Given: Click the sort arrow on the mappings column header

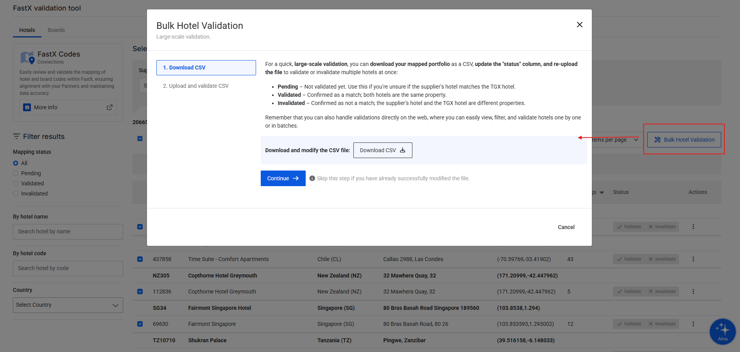Looking at the screenshot, I should [602, 192].
